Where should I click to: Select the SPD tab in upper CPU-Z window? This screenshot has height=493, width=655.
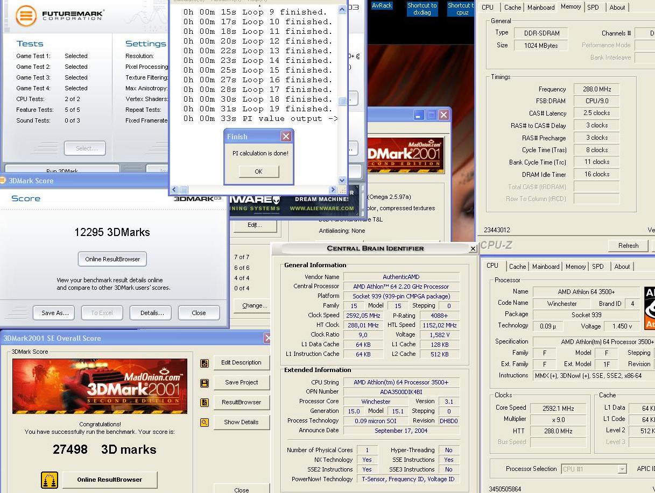pyautogui.click(x=593, y=8)
